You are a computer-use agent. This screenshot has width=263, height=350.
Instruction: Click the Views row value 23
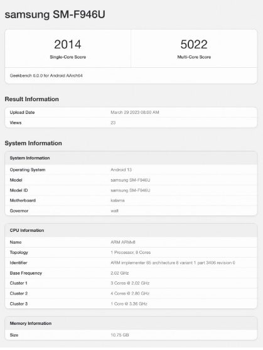point(113,123)
